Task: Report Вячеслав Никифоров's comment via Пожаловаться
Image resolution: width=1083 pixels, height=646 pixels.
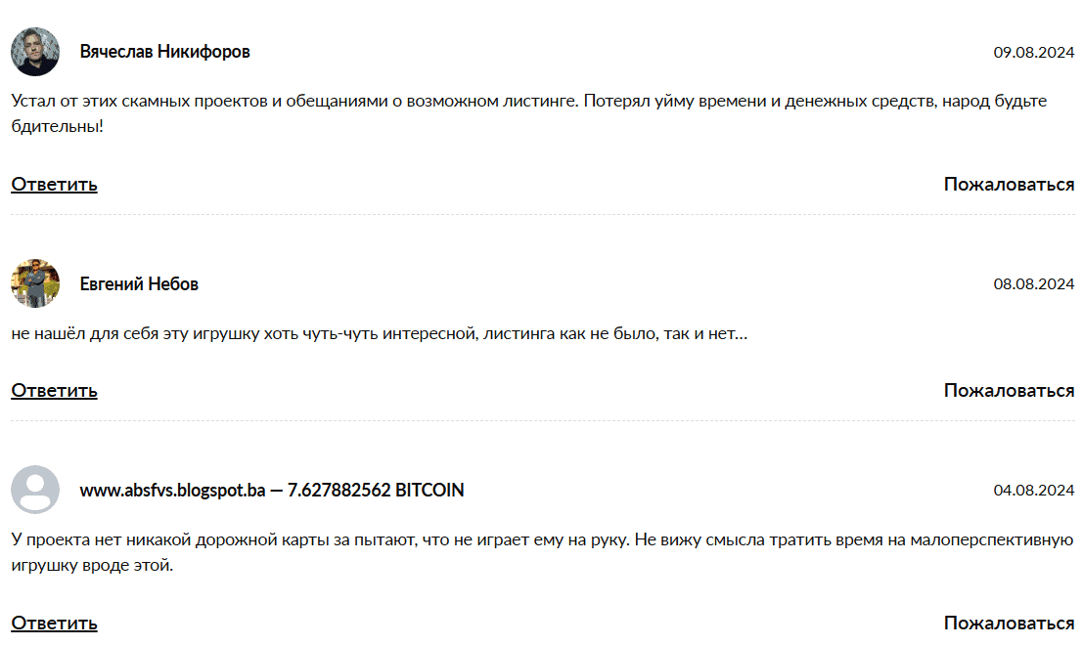Action: click(1009, 184)
